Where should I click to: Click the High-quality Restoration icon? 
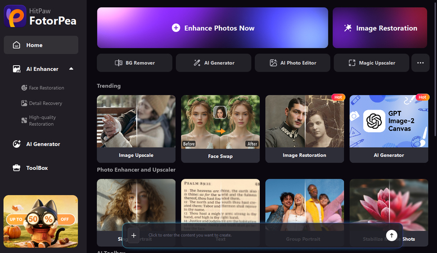pyautogui.click(x=24, y=121)
